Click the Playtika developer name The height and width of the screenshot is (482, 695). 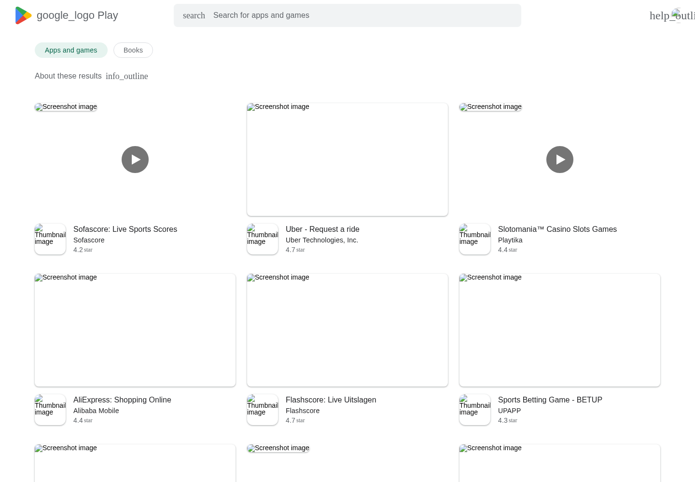pos(510,240)
